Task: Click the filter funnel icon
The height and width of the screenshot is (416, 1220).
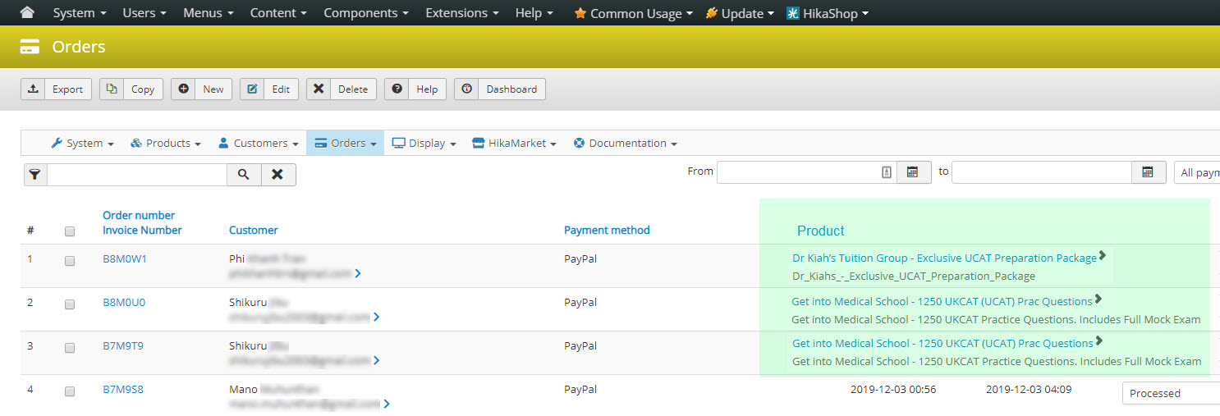Action: 35,174
